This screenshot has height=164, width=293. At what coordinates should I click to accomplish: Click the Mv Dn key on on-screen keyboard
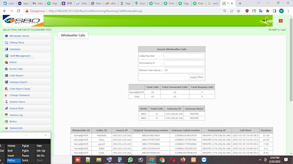click(41, 155)
